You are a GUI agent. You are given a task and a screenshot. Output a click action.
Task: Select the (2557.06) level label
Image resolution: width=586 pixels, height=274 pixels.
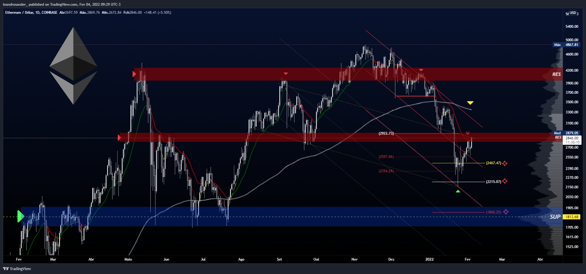386,157
